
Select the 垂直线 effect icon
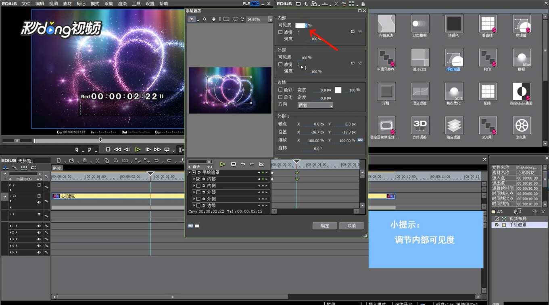[488, 24]
